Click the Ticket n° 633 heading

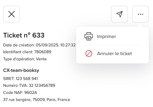click(24, 35)
